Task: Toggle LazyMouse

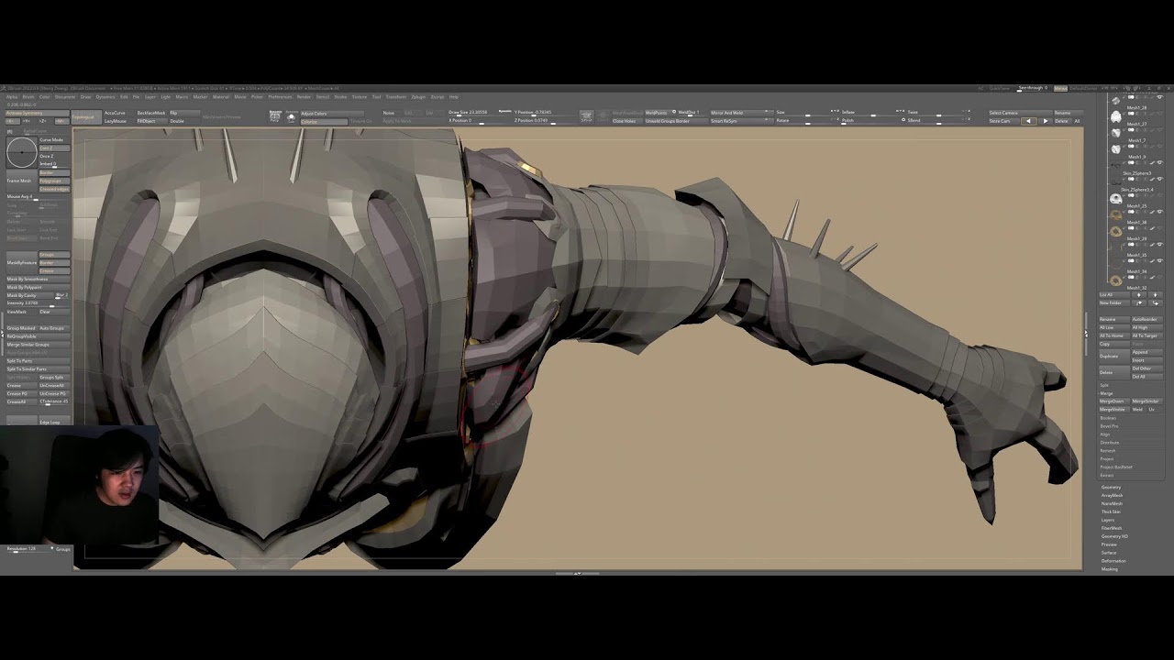Action: pyautogui.click(x=116, y=121)
